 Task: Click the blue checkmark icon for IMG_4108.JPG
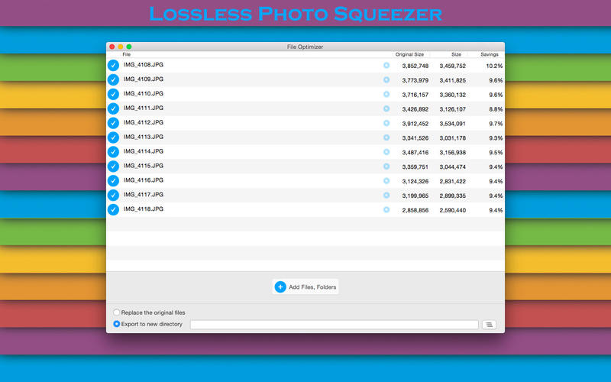pos(113,65)
